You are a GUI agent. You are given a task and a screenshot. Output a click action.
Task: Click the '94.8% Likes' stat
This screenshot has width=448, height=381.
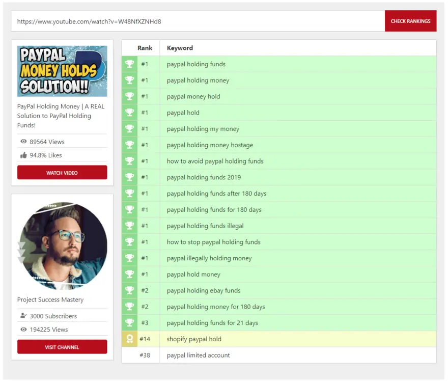(46, 155)
